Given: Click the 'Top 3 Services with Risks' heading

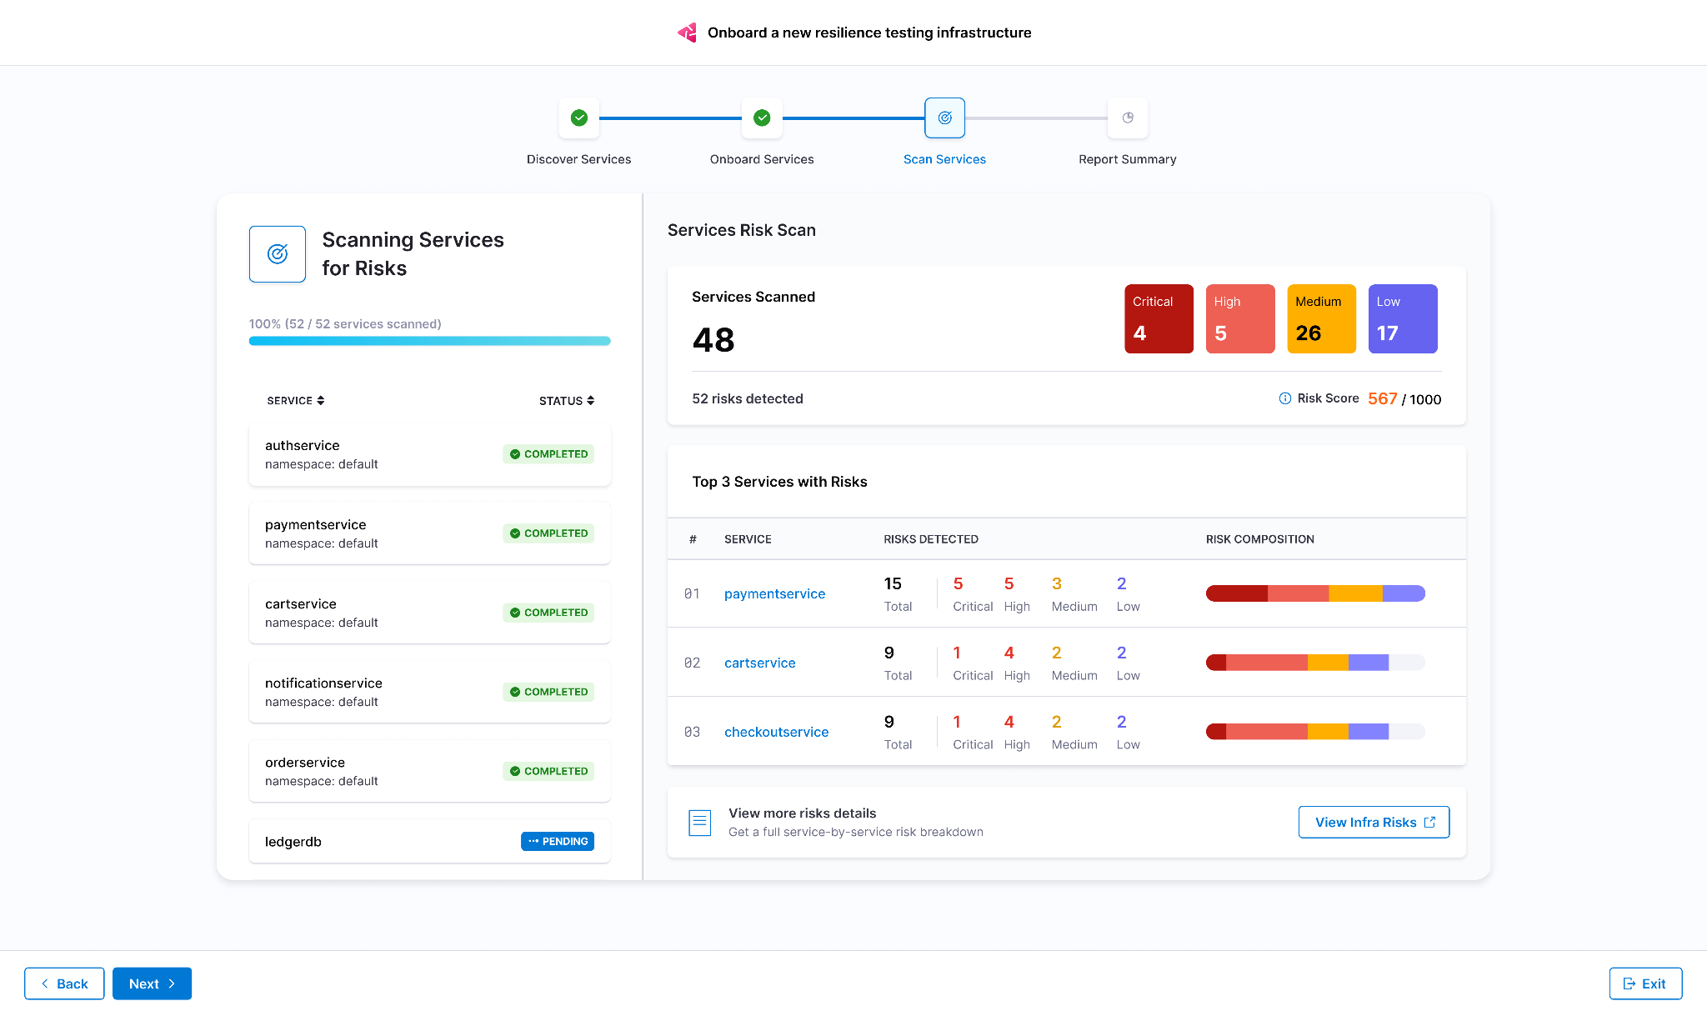Looking at the screenshot, I should (x=779, y=482).
